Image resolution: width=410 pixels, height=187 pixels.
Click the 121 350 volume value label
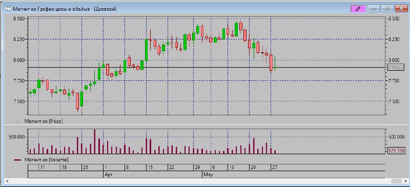click(396, 151)
